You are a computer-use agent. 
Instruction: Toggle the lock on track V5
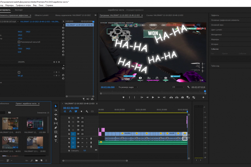(69, 118)
